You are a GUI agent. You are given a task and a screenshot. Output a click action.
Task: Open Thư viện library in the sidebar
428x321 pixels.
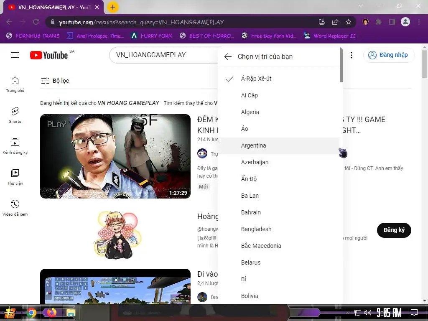point(15,177)
